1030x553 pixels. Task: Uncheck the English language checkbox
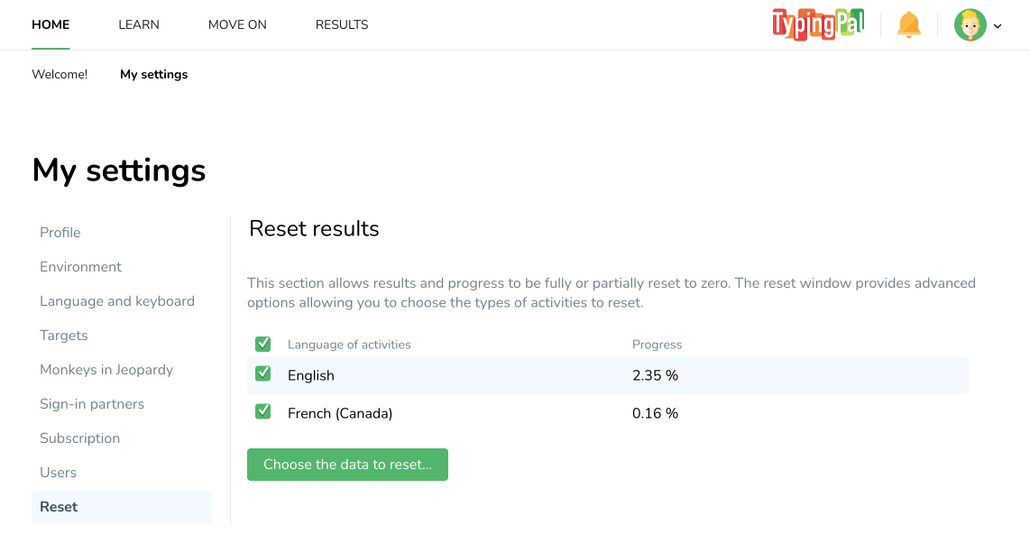(263, 373)
